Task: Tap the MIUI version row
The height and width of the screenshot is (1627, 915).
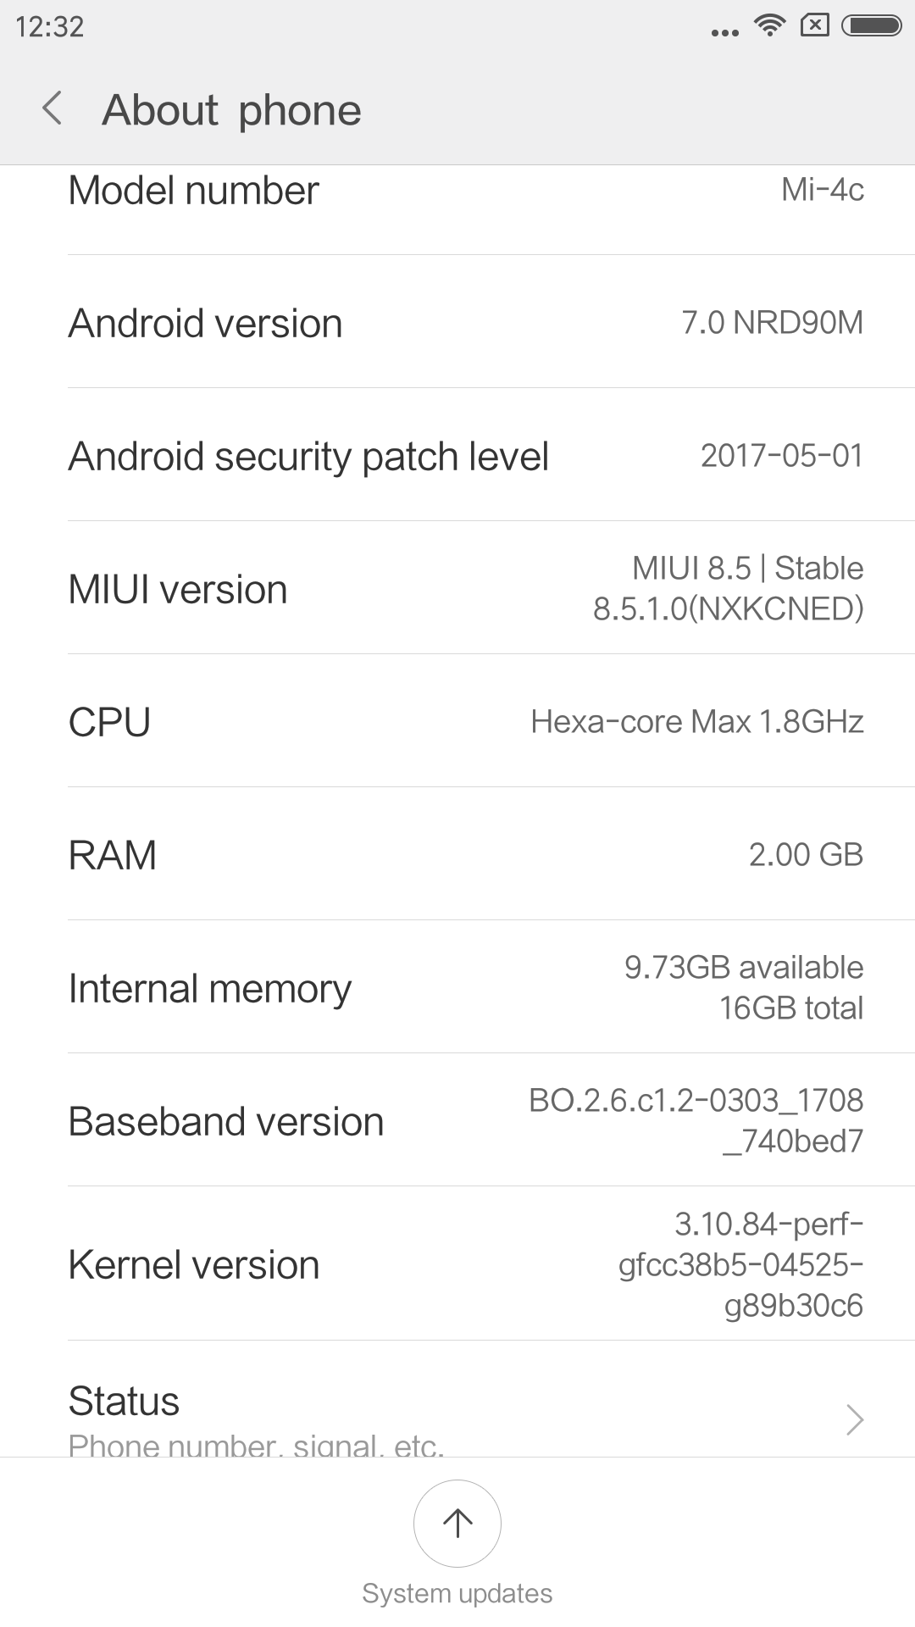Action: point(457,589)
